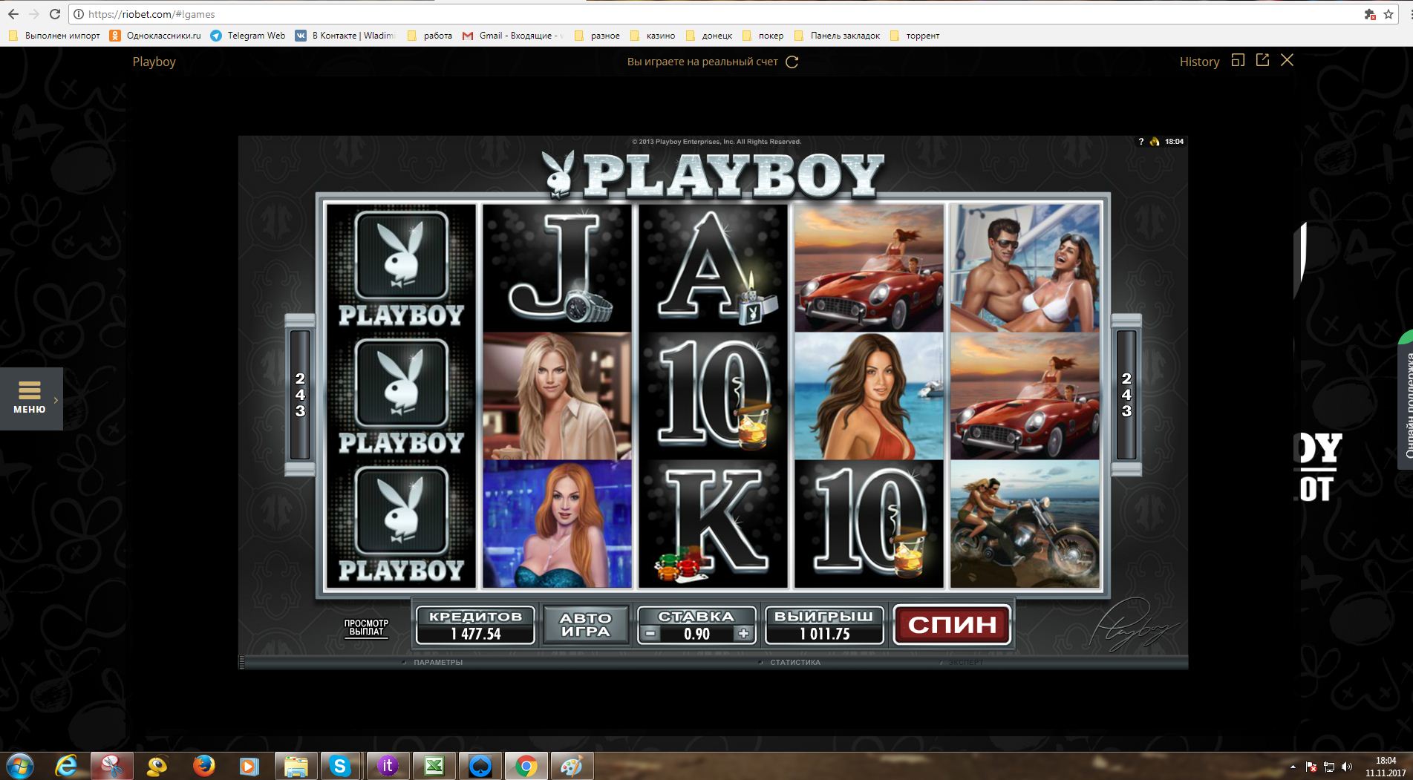This screenshot has height=780, width=1413.
Task: Open the АВТО ИГРА autoplay button
Action: pyautogui.click(x=586, y=625)
